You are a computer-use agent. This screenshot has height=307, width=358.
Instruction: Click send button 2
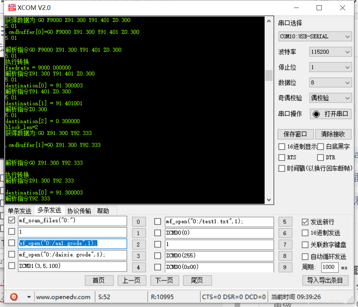pos(139,245)
